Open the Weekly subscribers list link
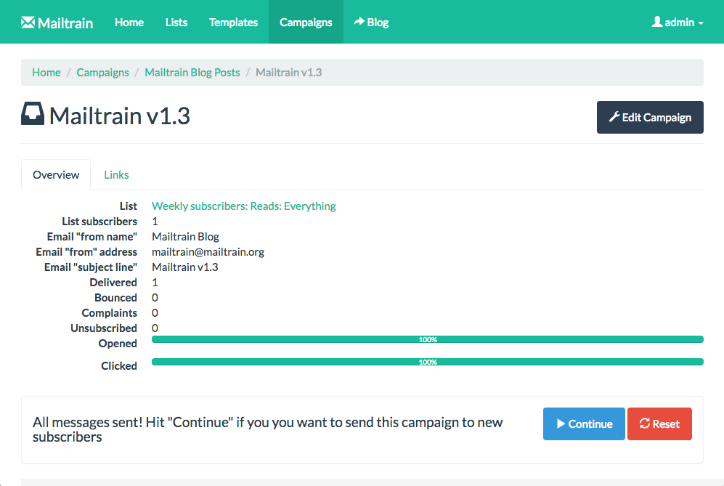 point(243,206)
